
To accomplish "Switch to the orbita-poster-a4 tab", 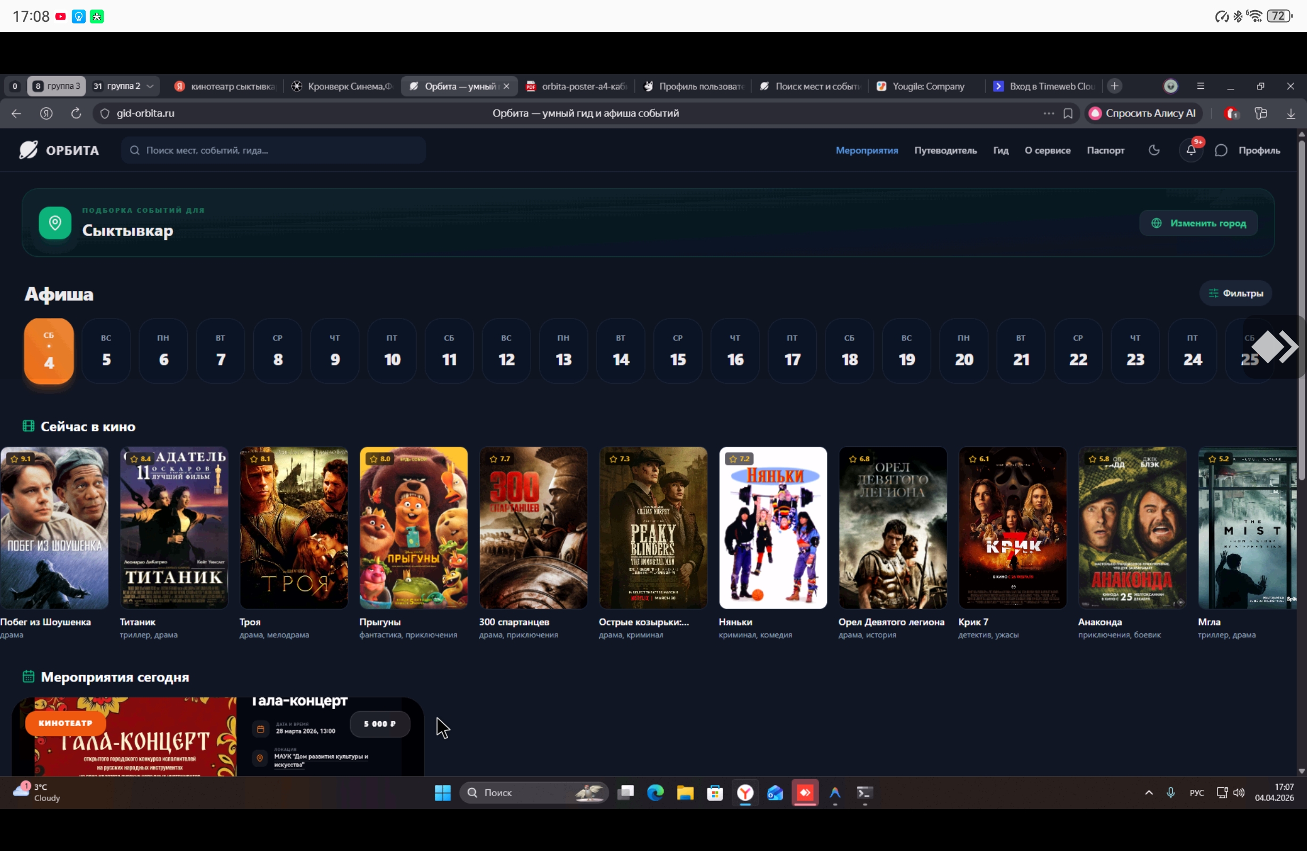I will point(577,86).
